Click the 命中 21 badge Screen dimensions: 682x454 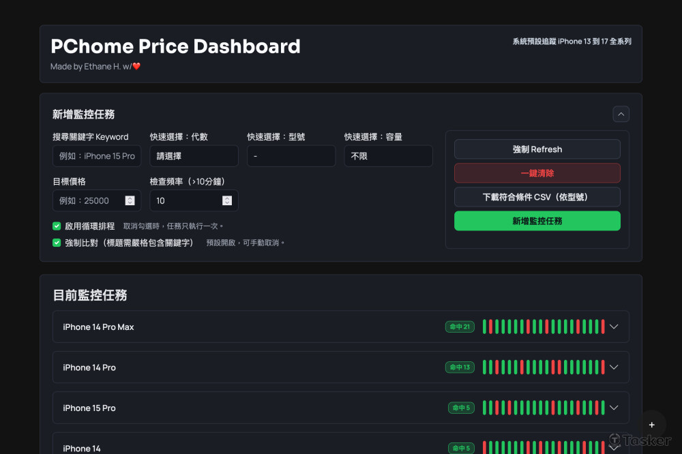(x=459, y=327)
